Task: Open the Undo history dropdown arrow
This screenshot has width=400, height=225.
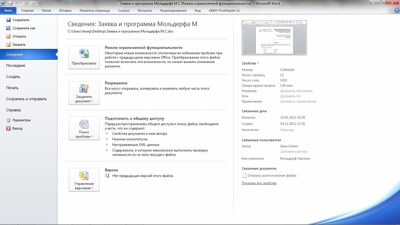Action: [x=21, y=4]
